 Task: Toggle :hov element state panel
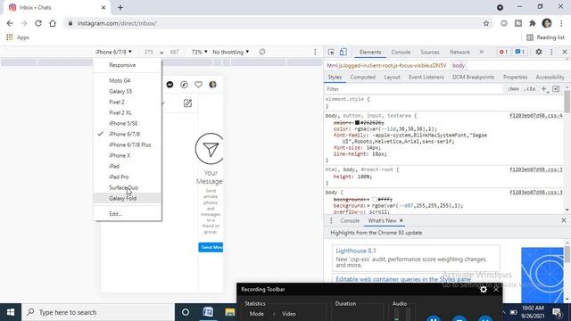[x=513, y=89]
